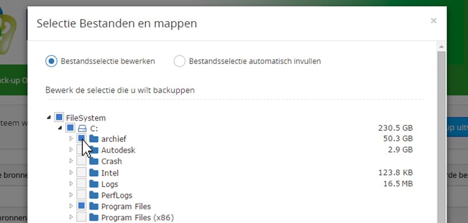Collapse the FileSystem tree node

click(49, 117)
